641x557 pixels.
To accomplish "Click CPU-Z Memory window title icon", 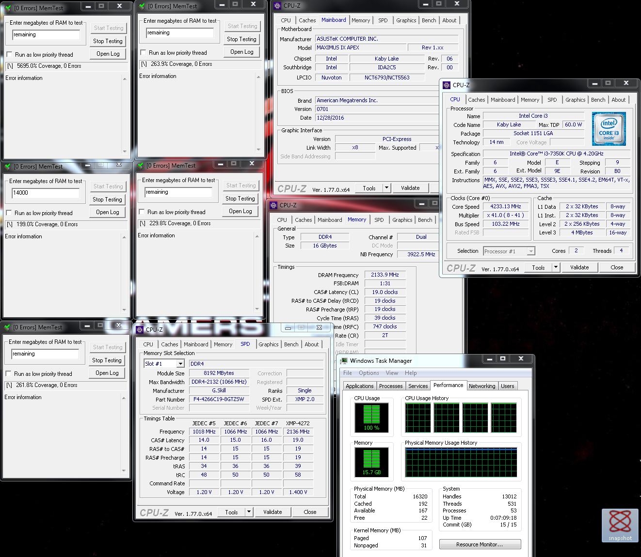I will (273, 205).
